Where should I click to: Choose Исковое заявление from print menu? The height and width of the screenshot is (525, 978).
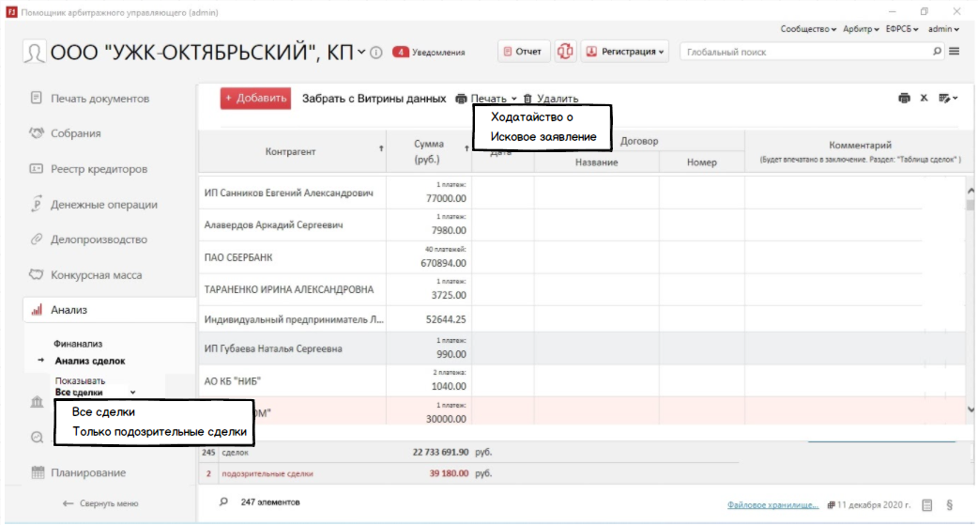[543, 137]
